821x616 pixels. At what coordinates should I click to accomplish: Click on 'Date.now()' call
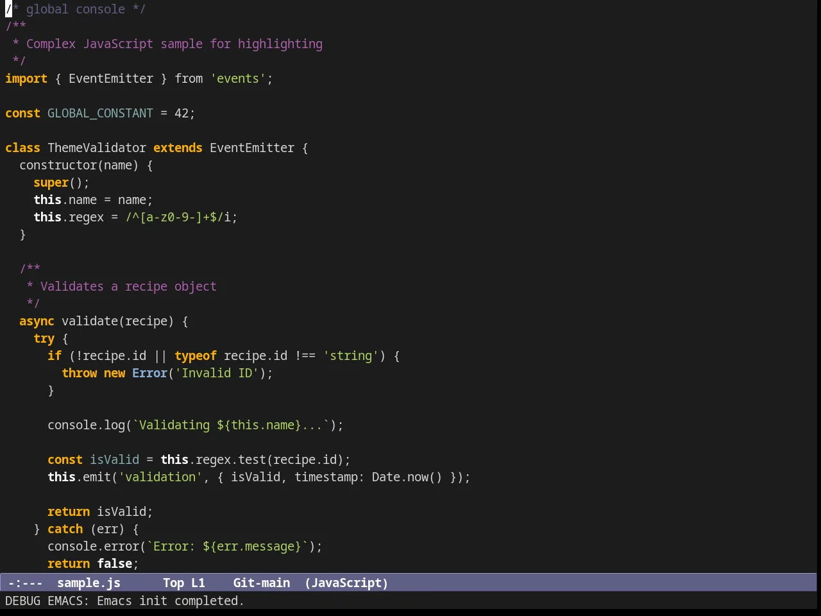(x=407, y=477)
